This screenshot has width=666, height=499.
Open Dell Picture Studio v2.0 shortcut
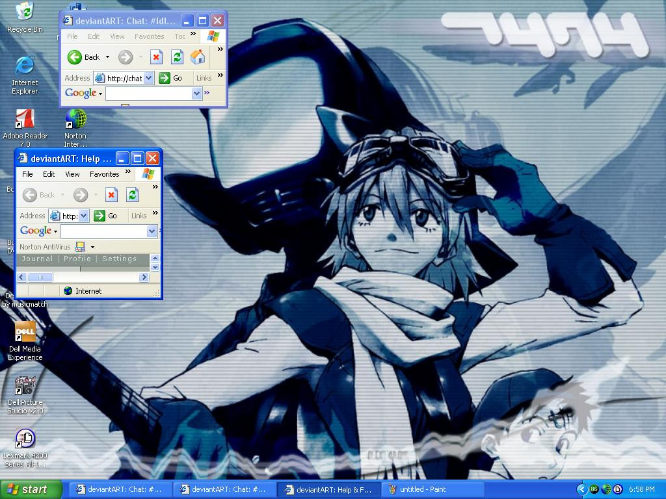click(x=25, y=394)
